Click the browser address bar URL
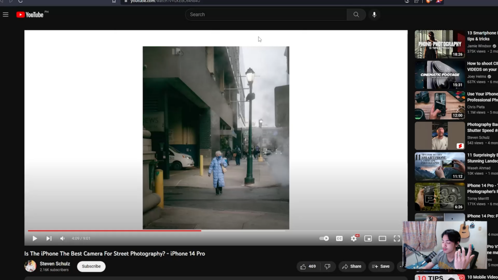The image size is (498, 280). 165,1
